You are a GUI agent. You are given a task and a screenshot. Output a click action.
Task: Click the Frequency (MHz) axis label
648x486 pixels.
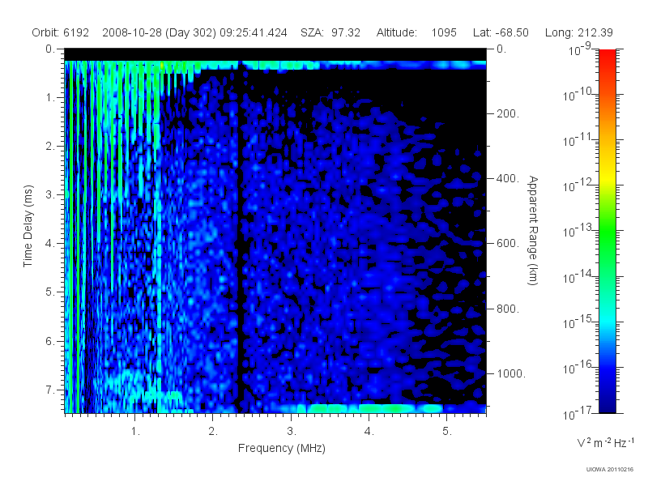click(x=282, y=449)
